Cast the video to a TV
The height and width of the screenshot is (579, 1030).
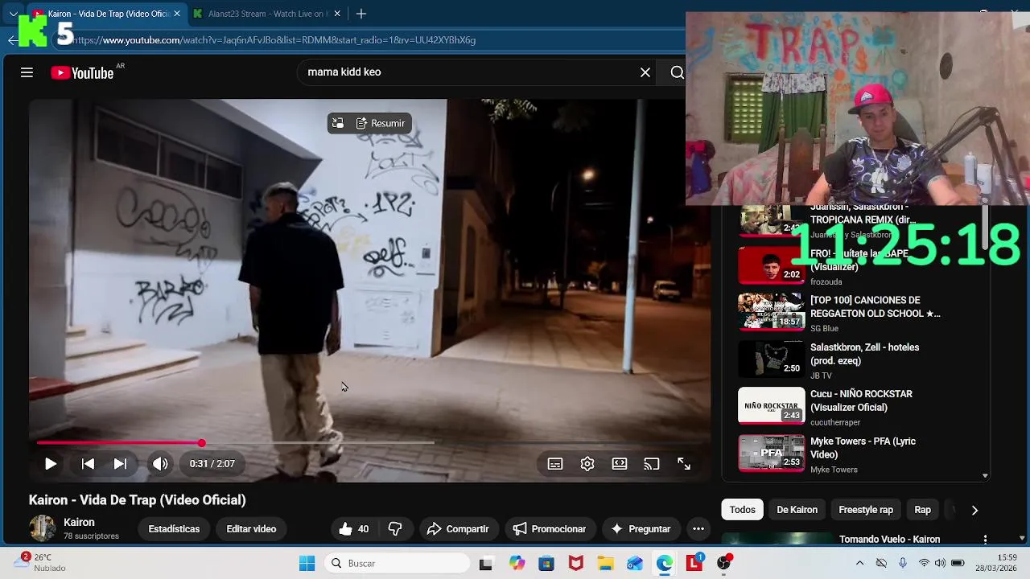click(x=652, y=464)
